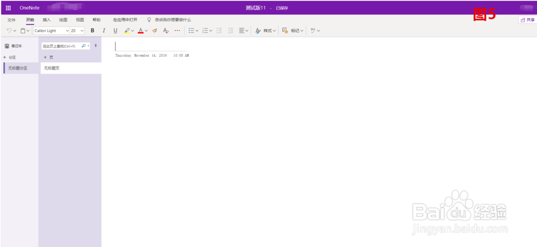Screen dimensions: 537x247
Task: Expand the alignment dropdown arrow
Action: [x=247, y=31]
